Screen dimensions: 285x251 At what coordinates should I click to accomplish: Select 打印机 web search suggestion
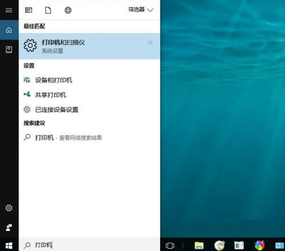coord(89,138)
